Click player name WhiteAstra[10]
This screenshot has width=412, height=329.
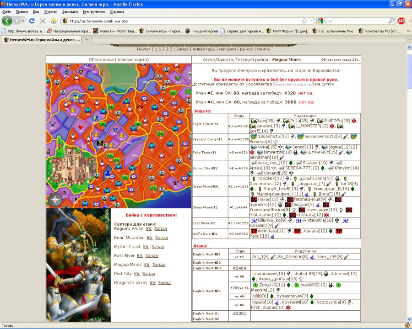319,221
